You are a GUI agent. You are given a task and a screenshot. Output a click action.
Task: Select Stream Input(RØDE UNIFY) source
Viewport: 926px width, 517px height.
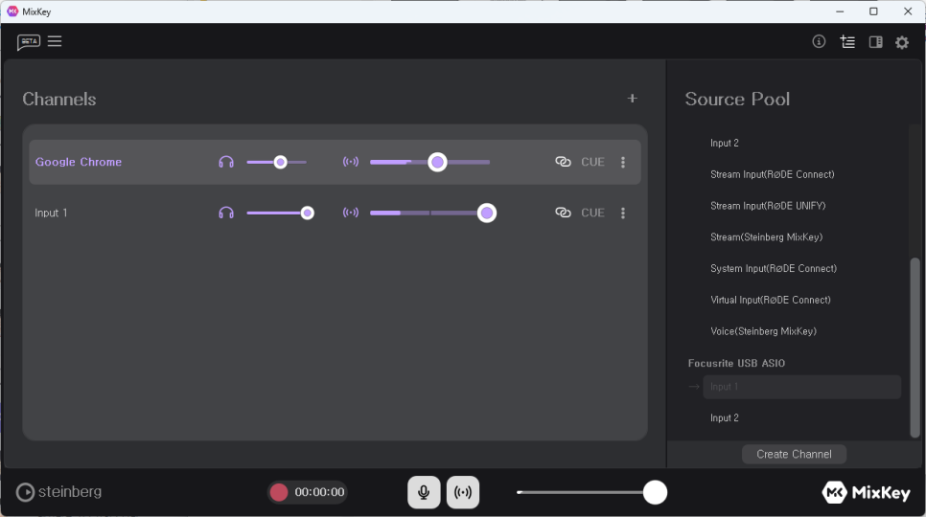click(768, 206)
